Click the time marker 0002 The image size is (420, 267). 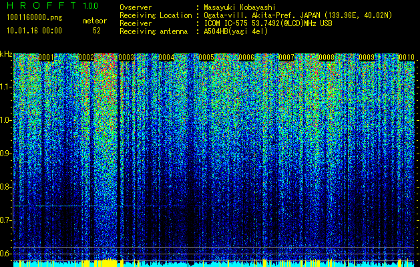(x=86, y=57)
